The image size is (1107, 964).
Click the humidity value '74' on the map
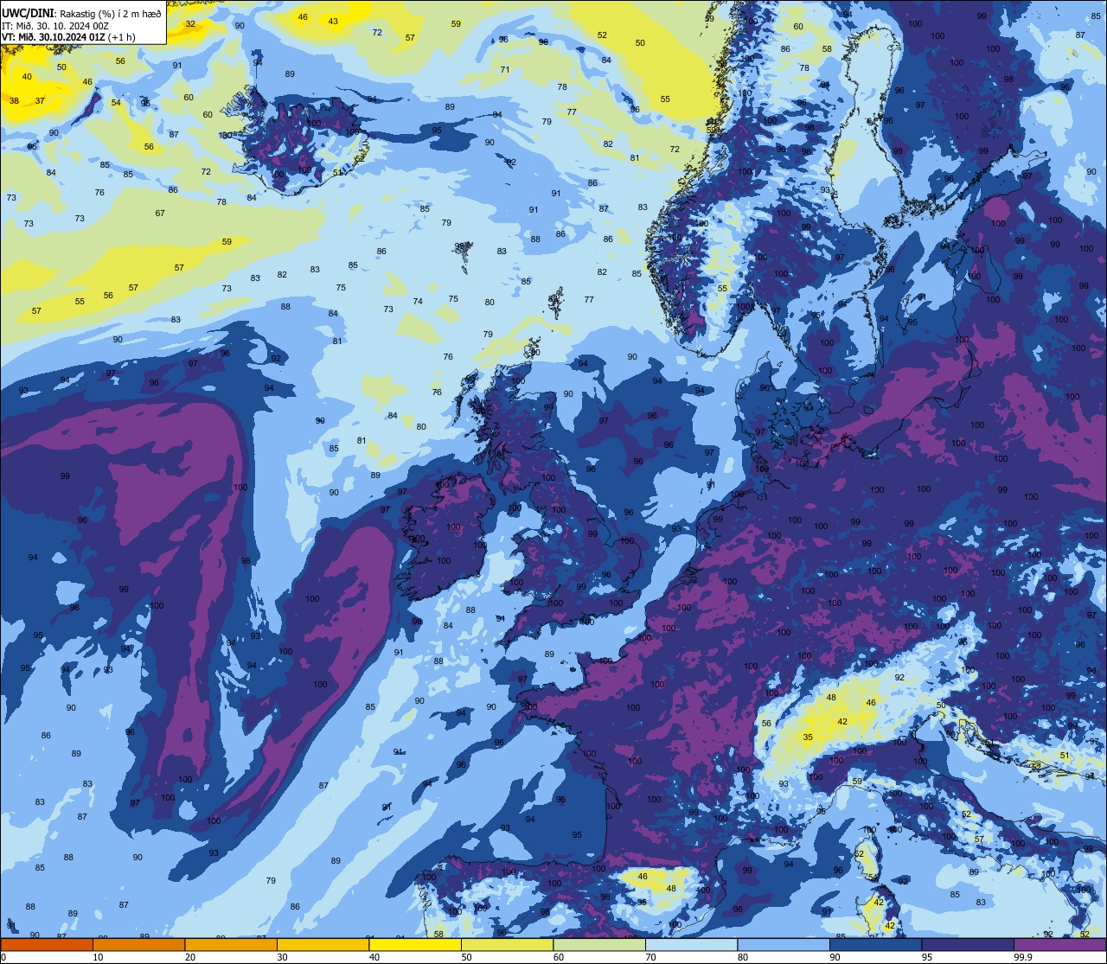(418, 302)
